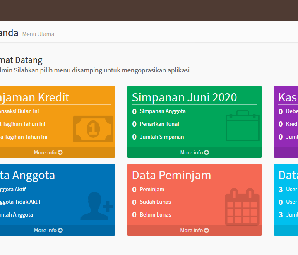298x255 pixels.
Task: Click the arrow icon in the Data Anggota footer
Action: click(x=60, y=230)
